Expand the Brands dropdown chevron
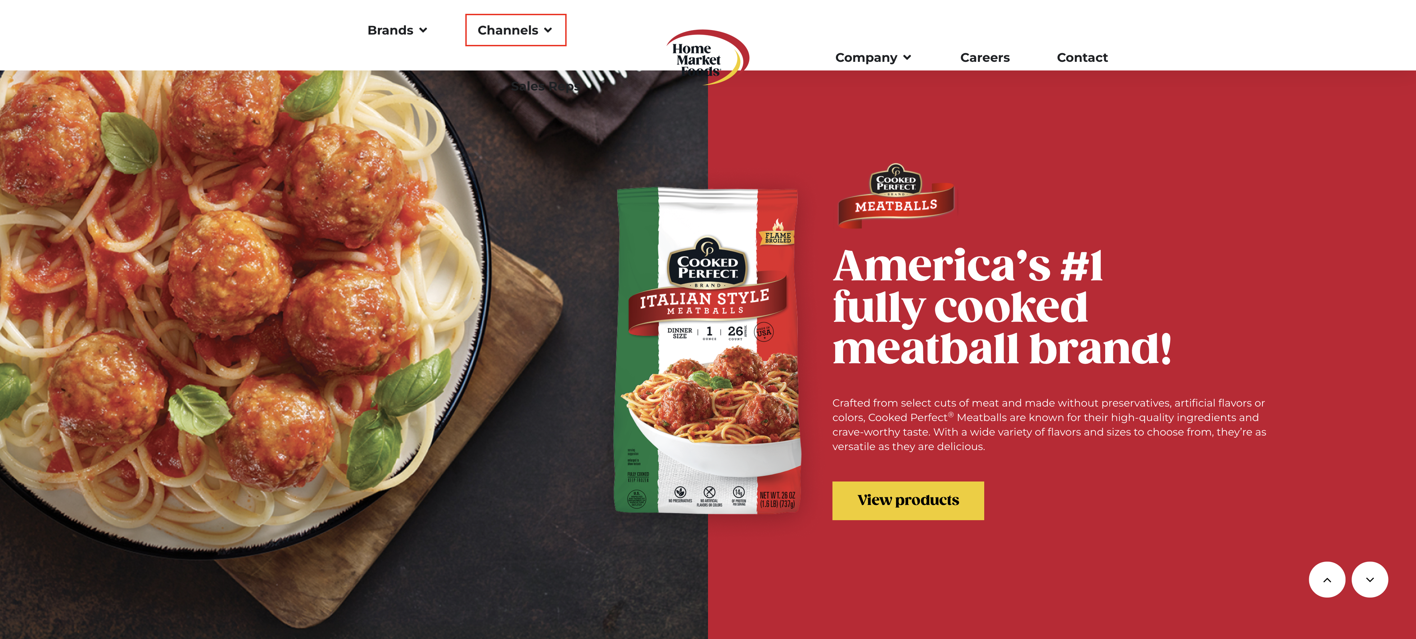Viewport: 1416px width, 639px height. click(x=423, y=30)
